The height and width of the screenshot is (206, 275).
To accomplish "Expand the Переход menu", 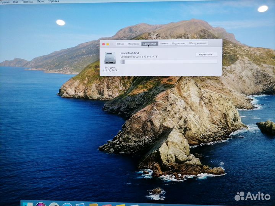I will [x=27, y=2].
